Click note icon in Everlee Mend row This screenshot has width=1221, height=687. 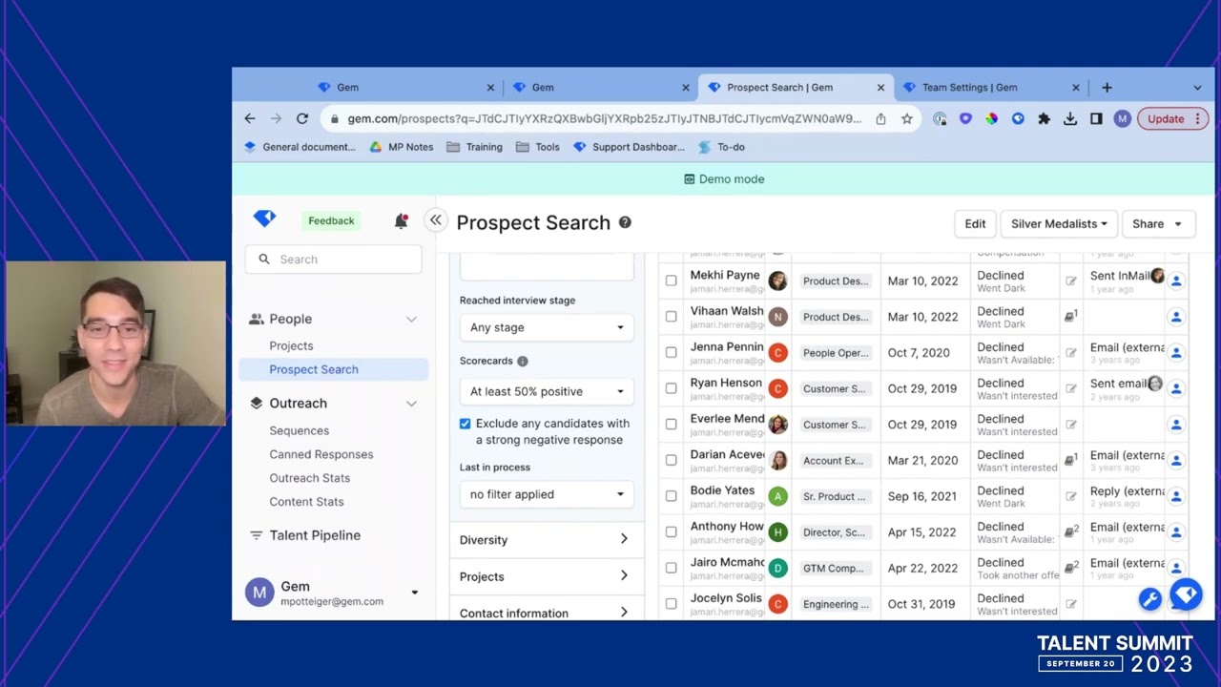(1070, 425)
